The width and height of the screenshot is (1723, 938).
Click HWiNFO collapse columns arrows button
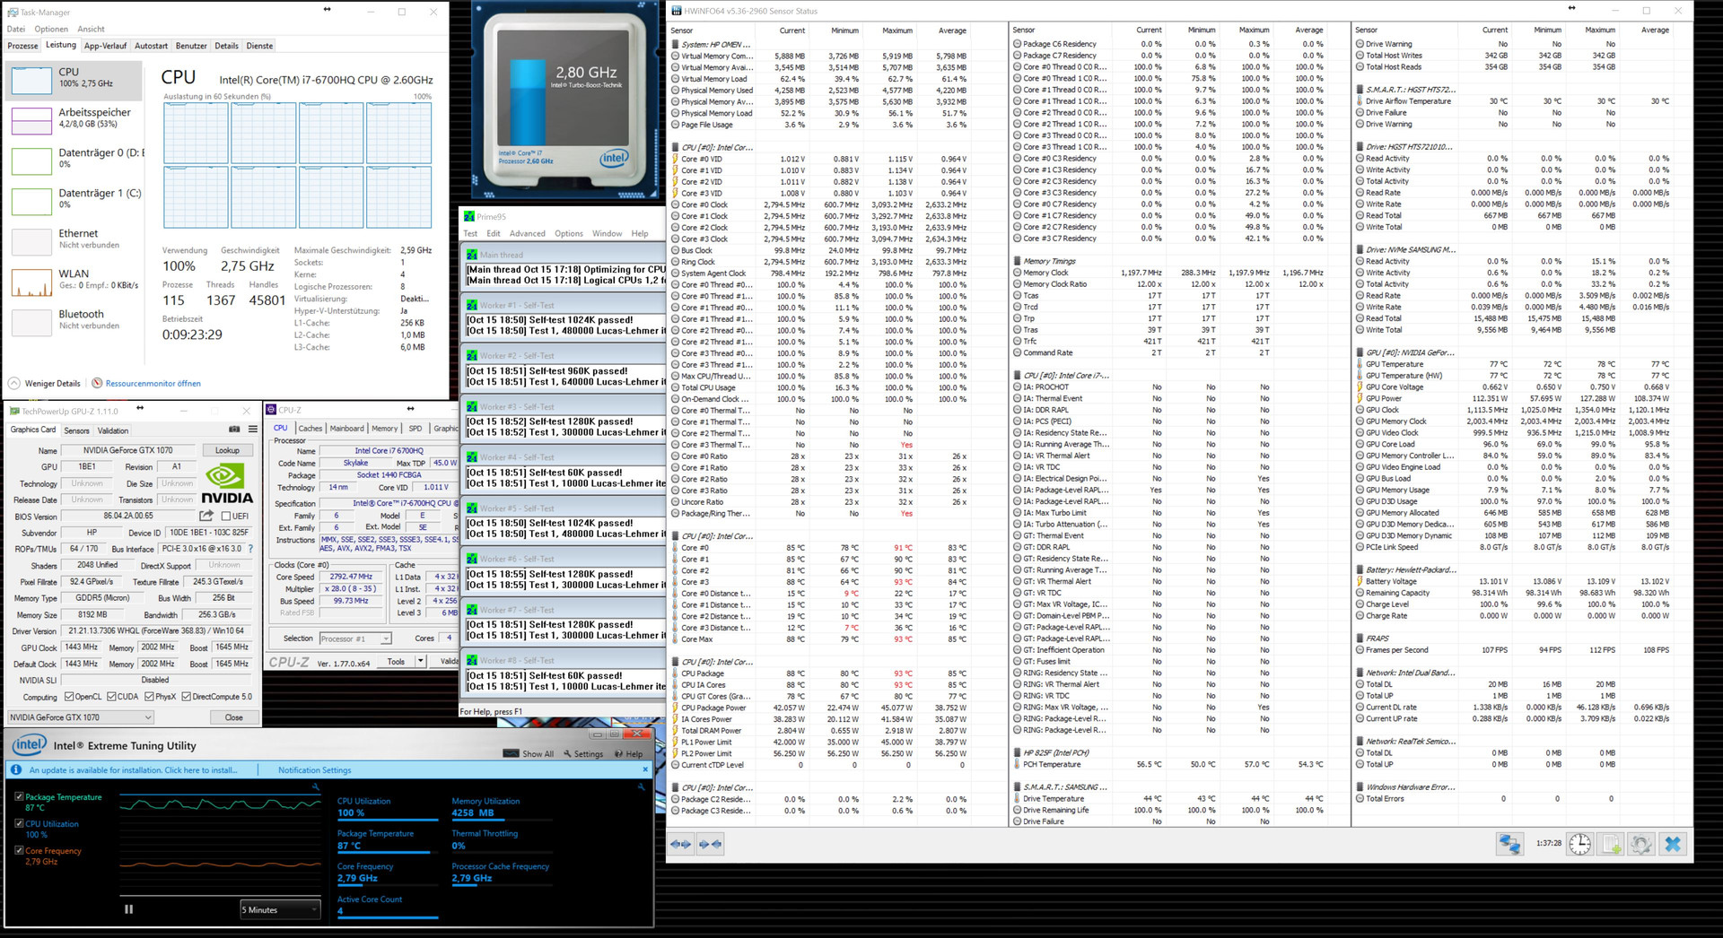pyautogui.click(x=710, y=844)
